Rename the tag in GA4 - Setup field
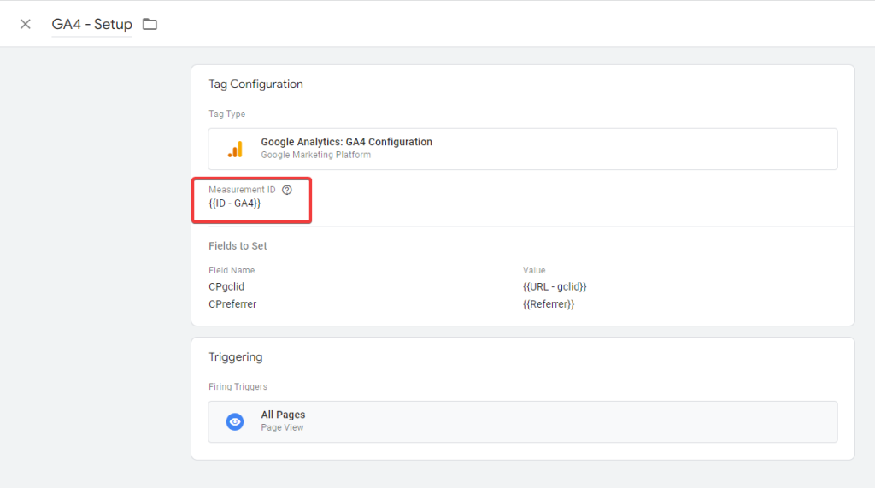Image resolution: width=875 pixels, height=488 pixels. 91,24
